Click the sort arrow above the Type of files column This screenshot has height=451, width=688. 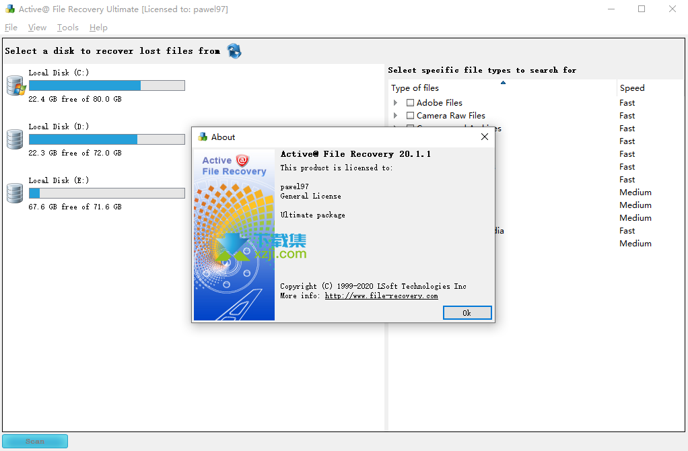tap(504, 83)
